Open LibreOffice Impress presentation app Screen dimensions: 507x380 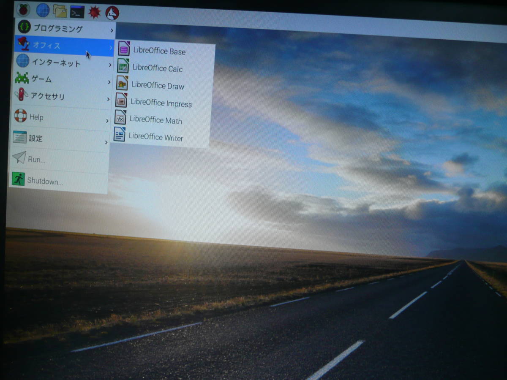point(161,103)
